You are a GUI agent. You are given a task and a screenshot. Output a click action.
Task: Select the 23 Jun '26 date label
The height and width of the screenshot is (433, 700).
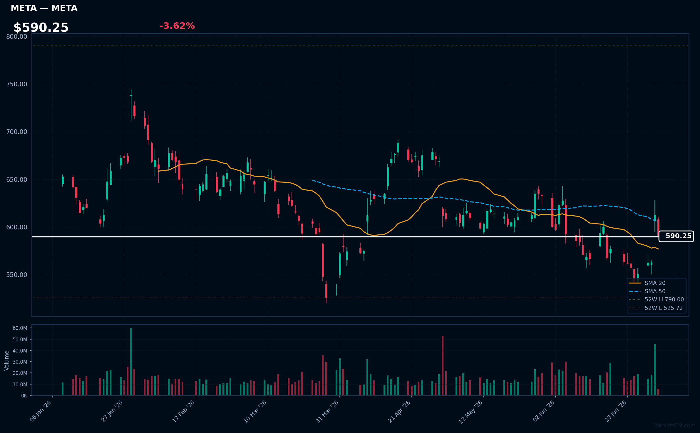point(615,411)
